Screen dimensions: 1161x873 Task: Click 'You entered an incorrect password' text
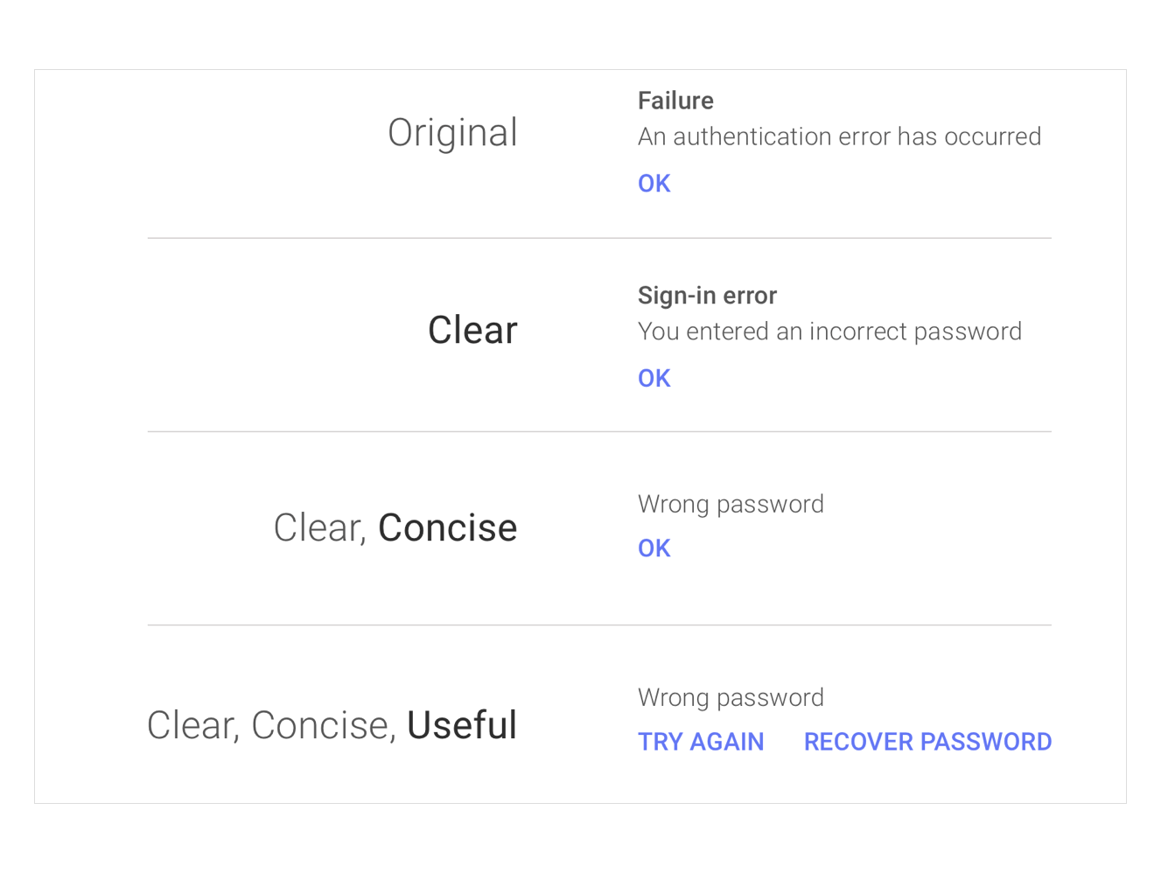pos(829,332)
